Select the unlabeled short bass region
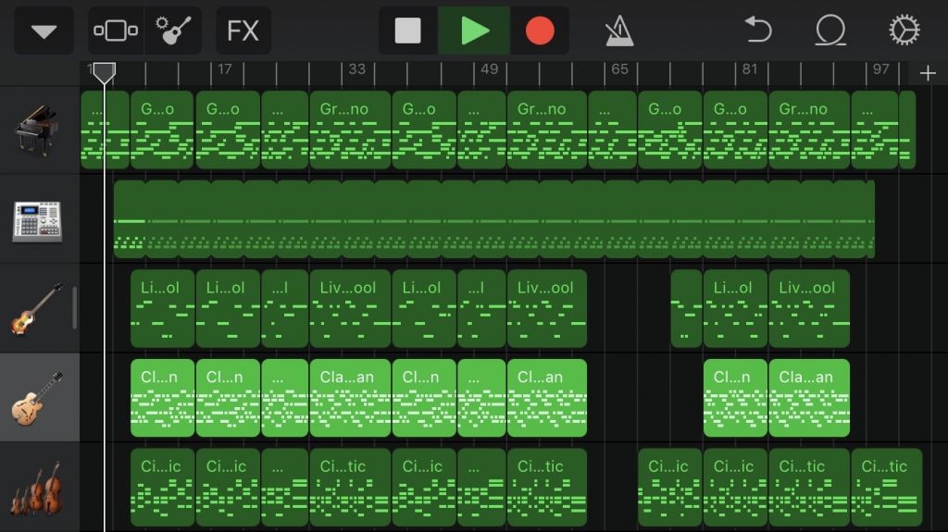Image resolution: width=948 pixels, height=532 pixels. click(686, 308)
